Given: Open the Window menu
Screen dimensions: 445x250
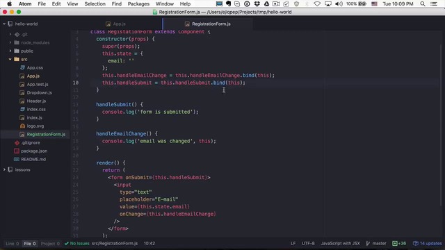Looking at the screenshot, I should click(x=165, y=3).
